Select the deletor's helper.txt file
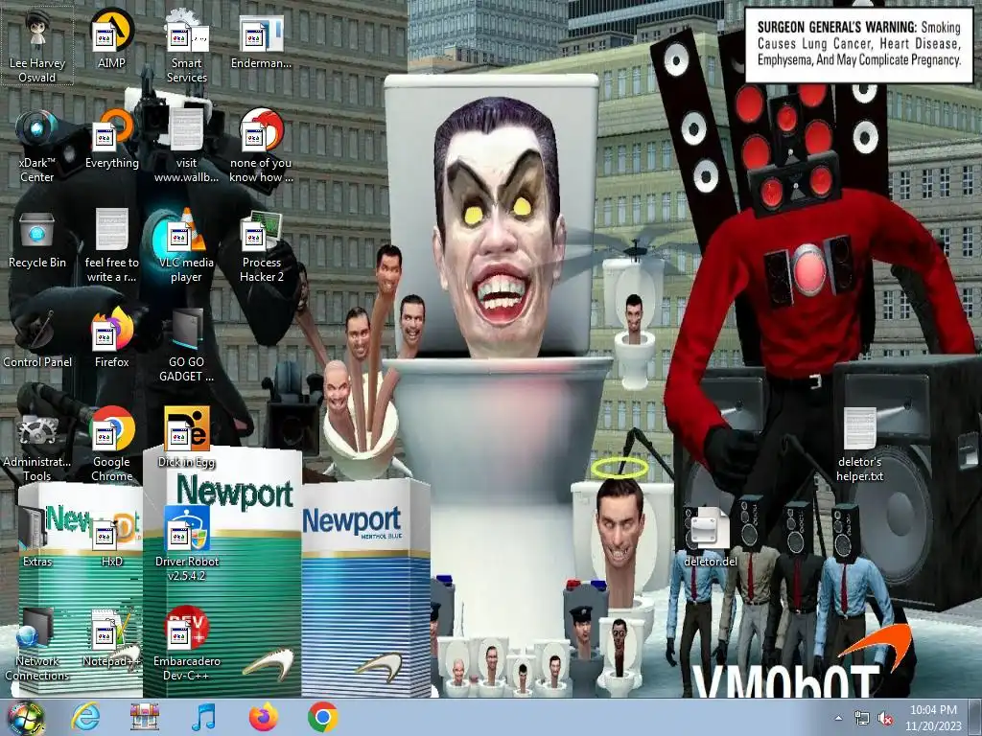 [x=859, y=446]
